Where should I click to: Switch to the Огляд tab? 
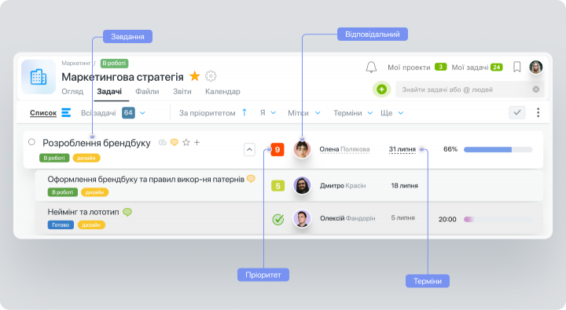point(72,92)
